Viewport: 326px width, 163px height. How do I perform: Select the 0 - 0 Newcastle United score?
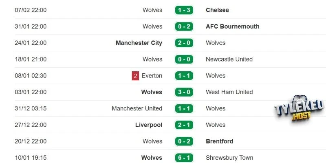click(184, 59)
